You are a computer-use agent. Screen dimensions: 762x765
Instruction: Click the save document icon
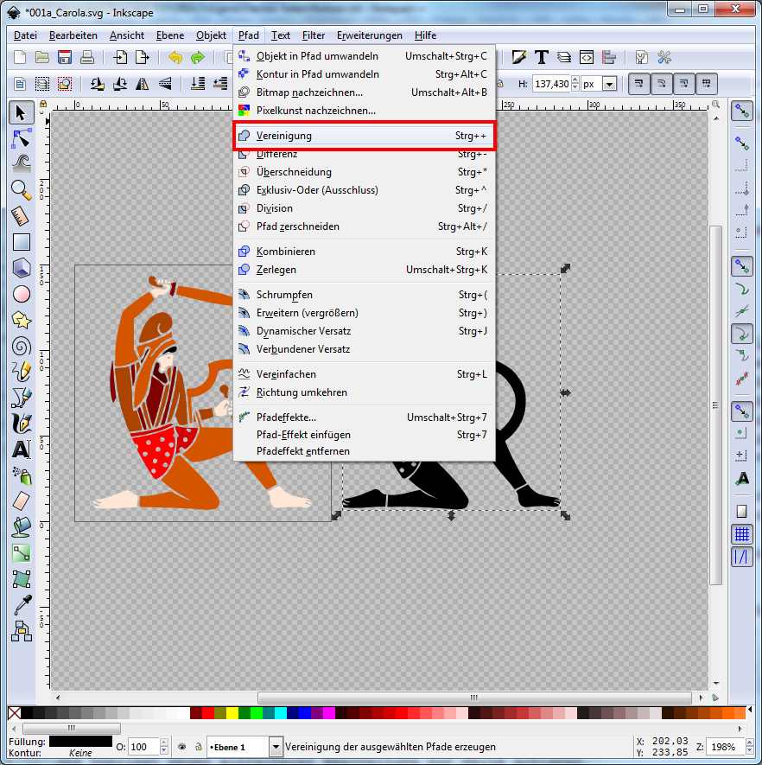coord(64,57)
